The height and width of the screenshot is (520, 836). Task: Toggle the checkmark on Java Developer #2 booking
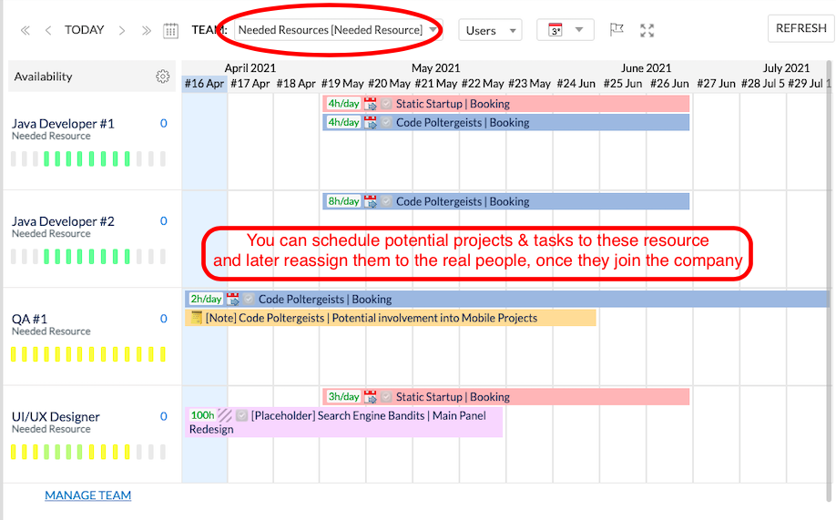(x=386, y=201)
